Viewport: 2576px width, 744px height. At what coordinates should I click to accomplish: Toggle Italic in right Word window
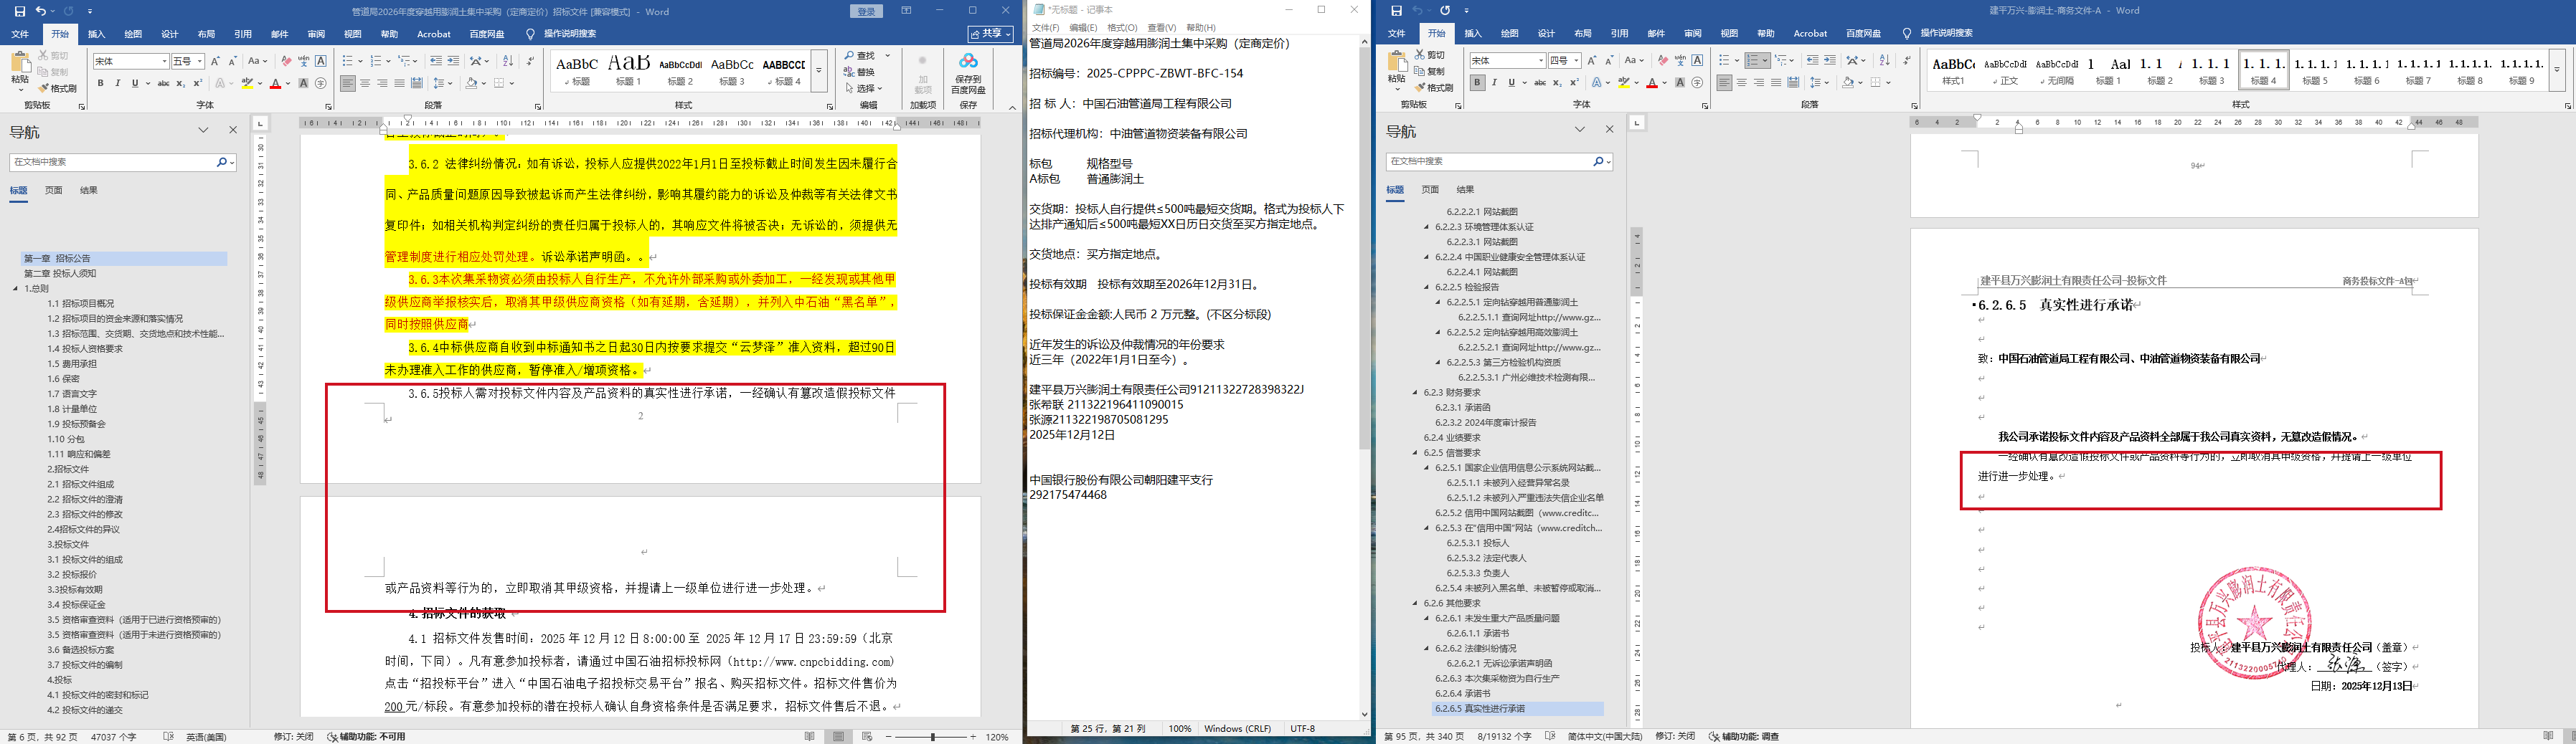[x=1495, y=83]
